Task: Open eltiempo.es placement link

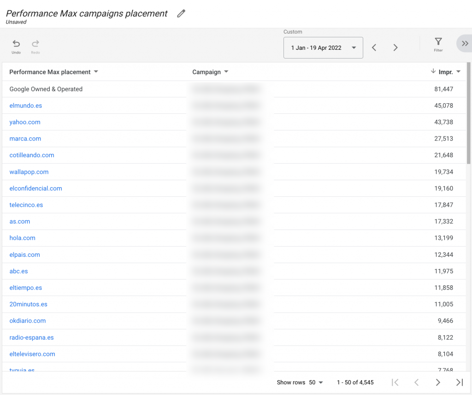Action: (26, 288)
